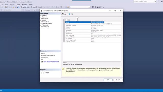Select the Security page

point(44,20)
